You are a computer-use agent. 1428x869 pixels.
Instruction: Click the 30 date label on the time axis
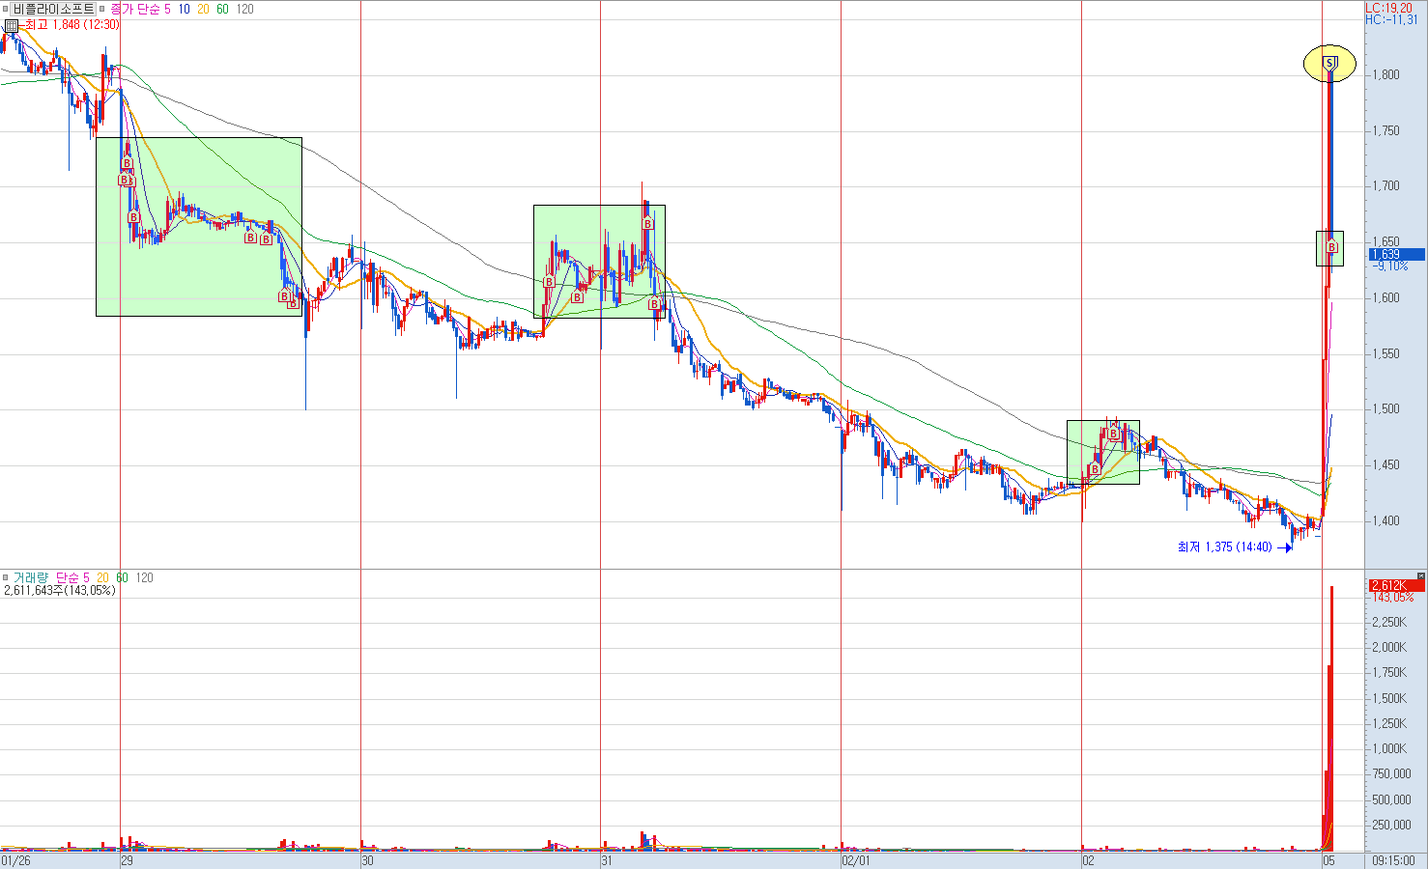367,860
